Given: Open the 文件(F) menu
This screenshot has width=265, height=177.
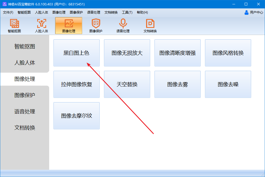Looking at the screenshot, I should (x=8, y=12).
